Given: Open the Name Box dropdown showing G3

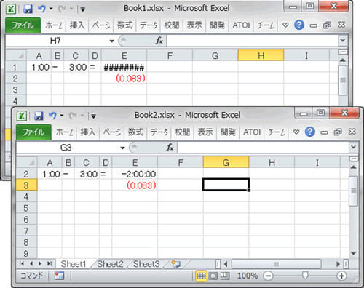Looking at the screenshot, I should (x=122, y=148).
